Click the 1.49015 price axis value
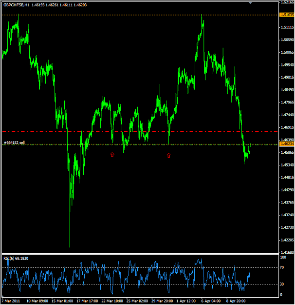 pos(287,78)
